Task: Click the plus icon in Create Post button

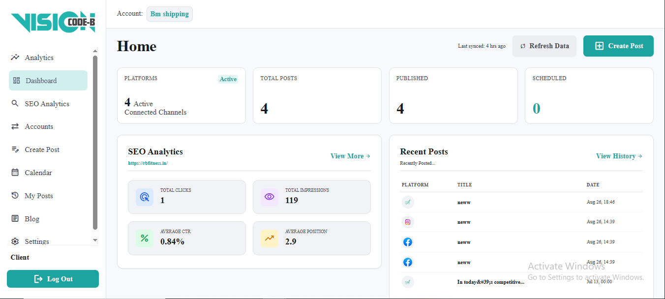Action: (x=599, y=46)
